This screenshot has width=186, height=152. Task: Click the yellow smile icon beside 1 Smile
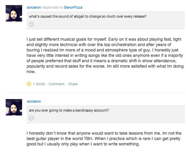29,84
